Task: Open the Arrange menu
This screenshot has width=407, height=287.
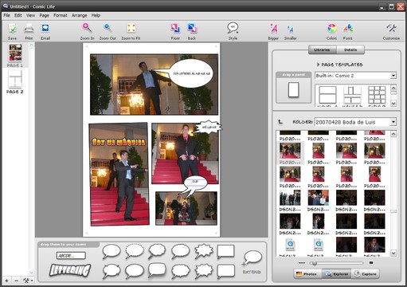Action: (x=79, y=15)
